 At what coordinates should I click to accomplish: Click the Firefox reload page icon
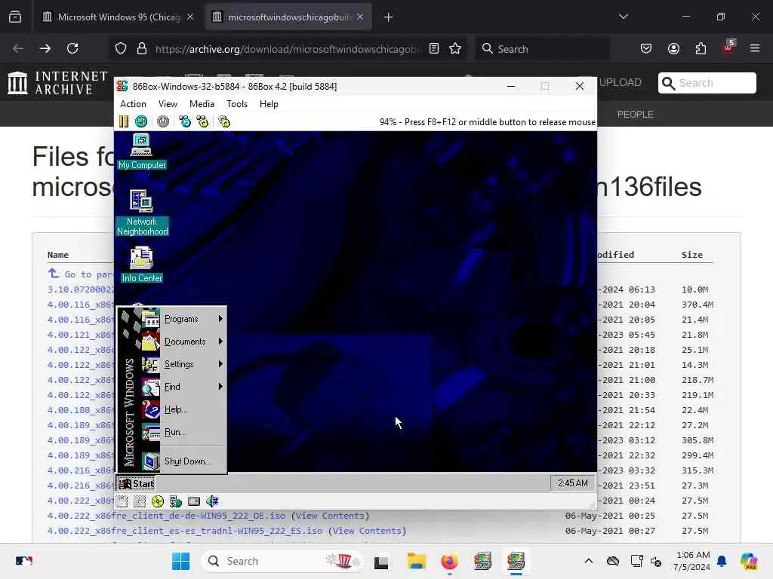72,49
